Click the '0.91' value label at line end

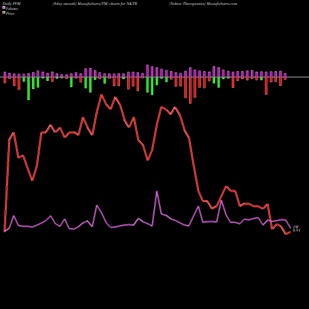pyautogui.click(x=297, y=231)
